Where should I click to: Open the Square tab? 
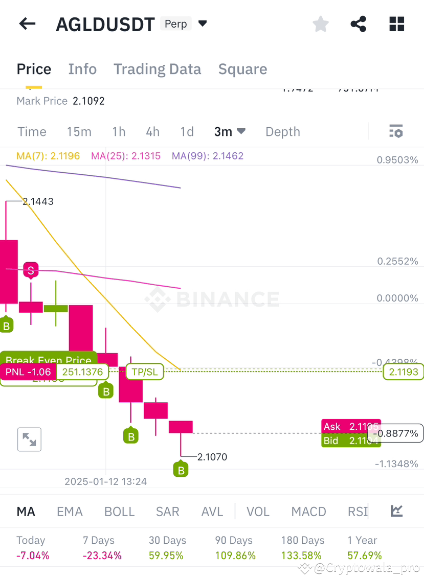tap(242, 69)
